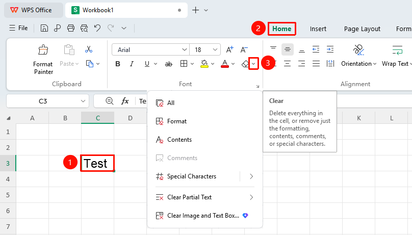The width and height of the screenshot is (412, 235).
Task: Choose Contents in the Clear menu
Action: tap(205, 140)
